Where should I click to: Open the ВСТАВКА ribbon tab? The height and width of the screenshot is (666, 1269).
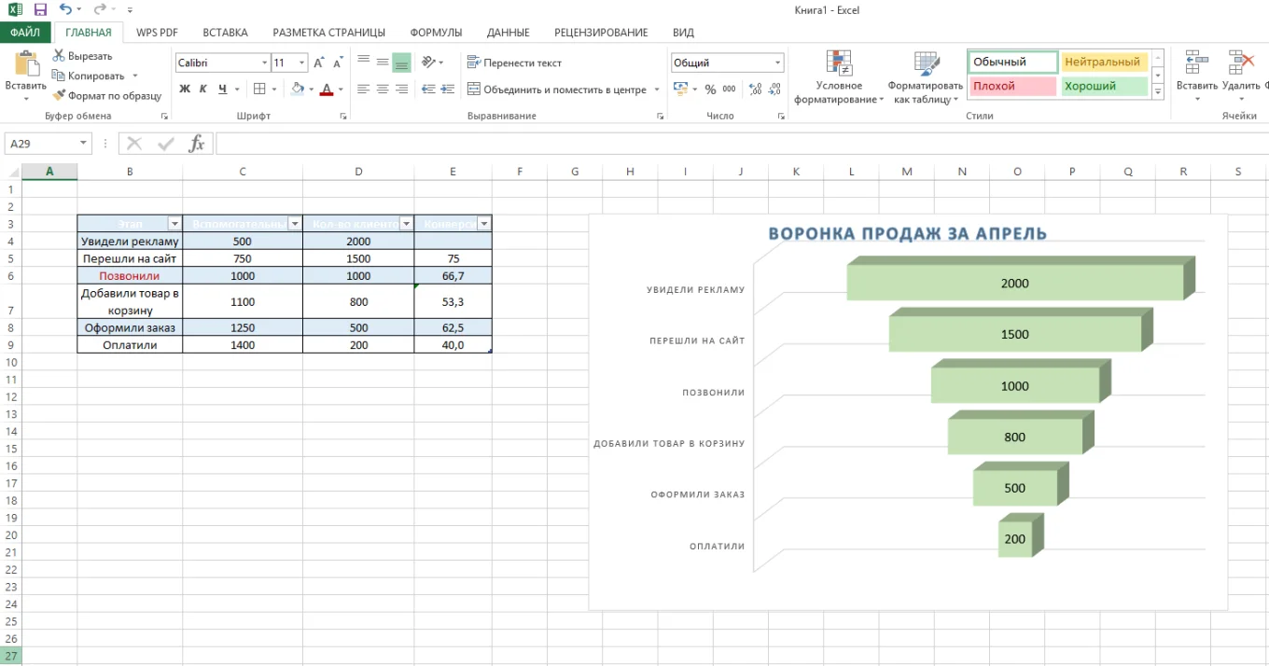[x=225, y=32]
